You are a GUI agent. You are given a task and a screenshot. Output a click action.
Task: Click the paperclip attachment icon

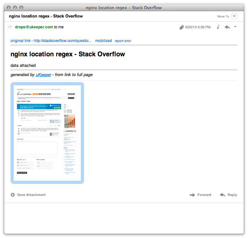[x=181, y=27]
